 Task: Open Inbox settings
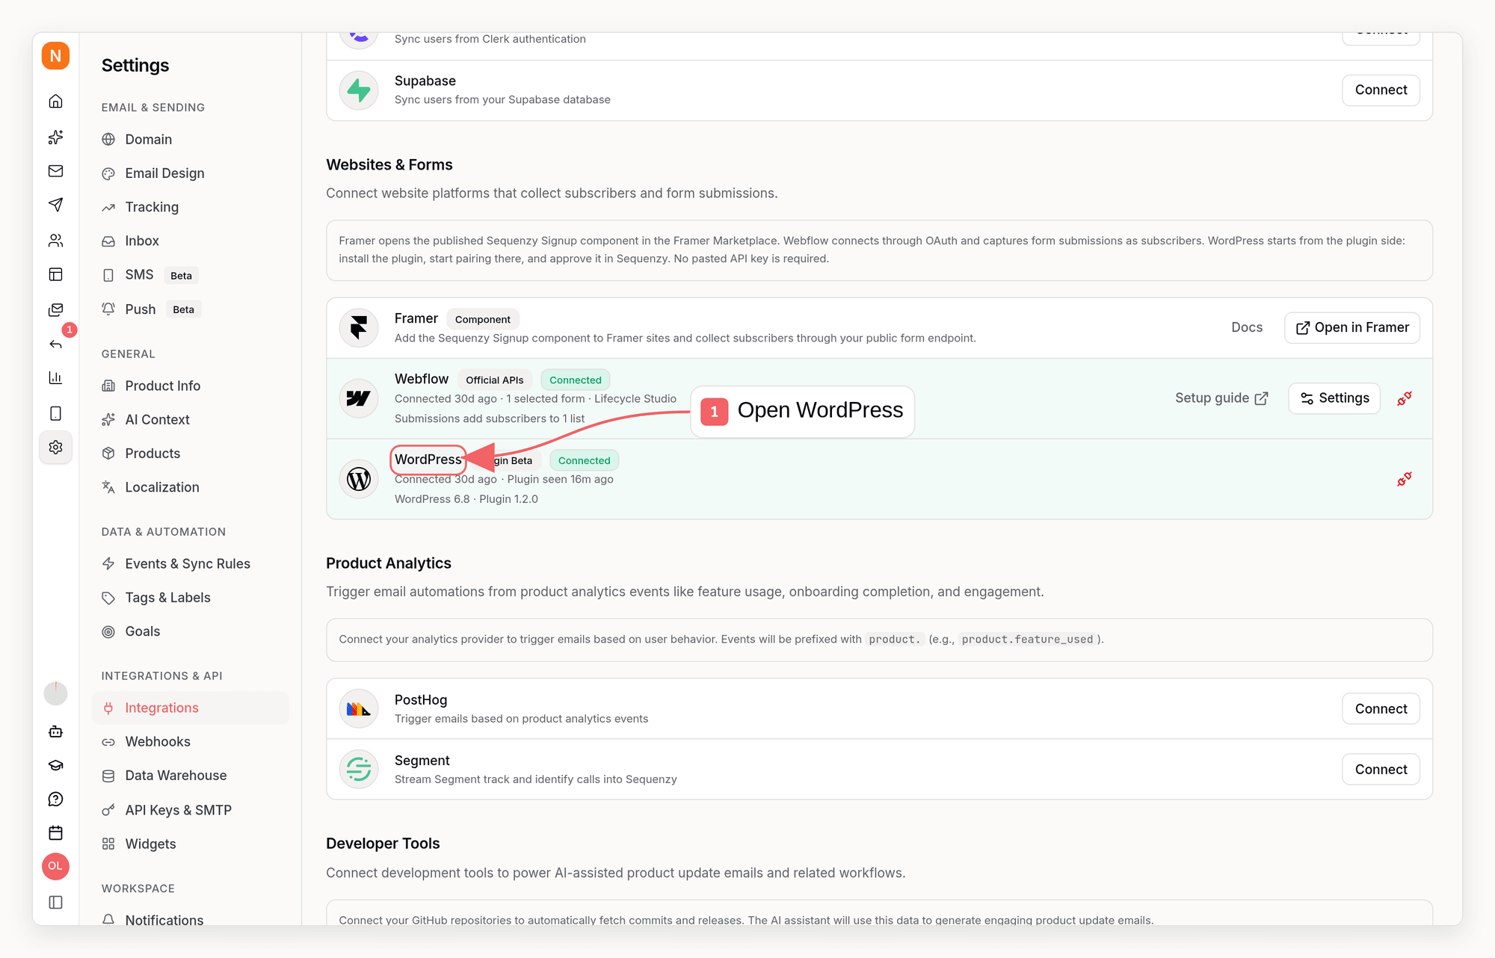(190, 241)
